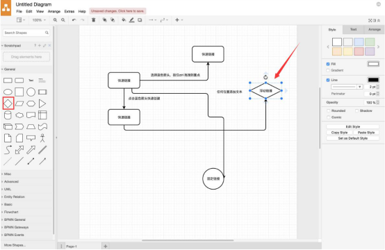This screenshot has height=250, width=385.
Task: Open the Arrange menu
Action: pos(54,11)
